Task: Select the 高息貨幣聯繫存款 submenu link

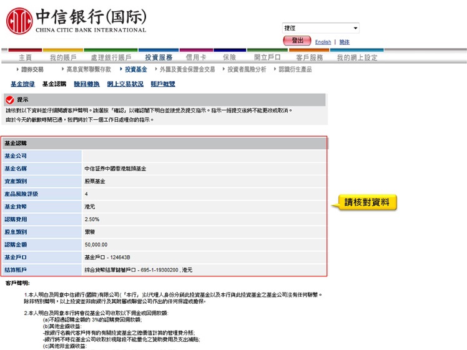Action: 89,69
